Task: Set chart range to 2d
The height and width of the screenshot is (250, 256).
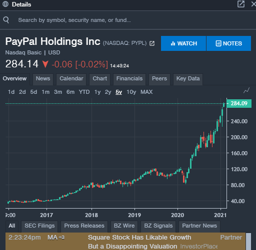Action: [x=22, y=92]
